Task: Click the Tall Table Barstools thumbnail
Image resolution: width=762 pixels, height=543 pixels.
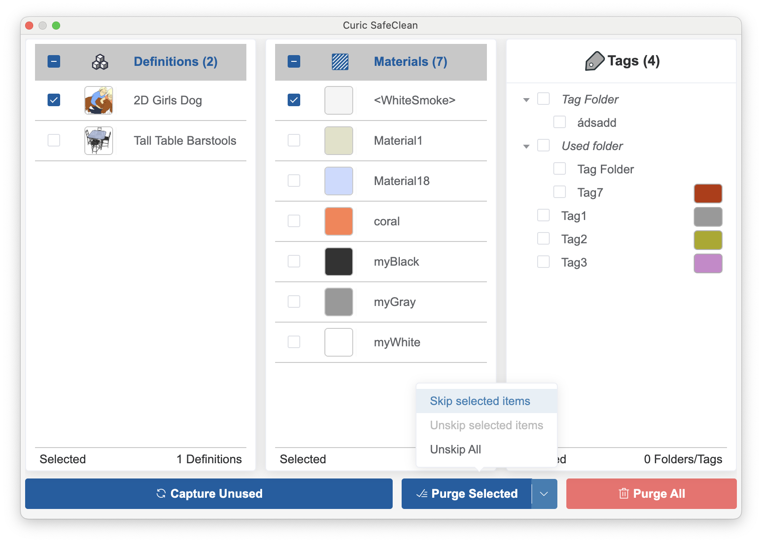Action: click(98, 140)
